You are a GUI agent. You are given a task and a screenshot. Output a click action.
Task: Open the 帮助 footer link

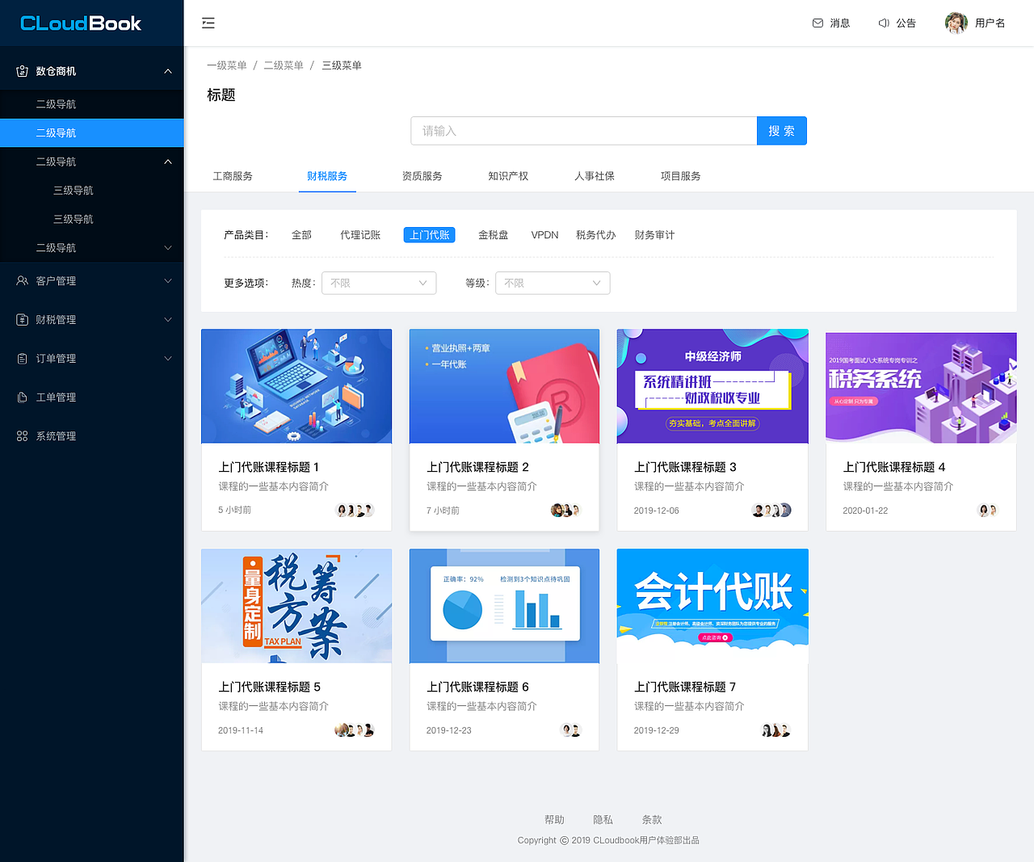(554, 819)
